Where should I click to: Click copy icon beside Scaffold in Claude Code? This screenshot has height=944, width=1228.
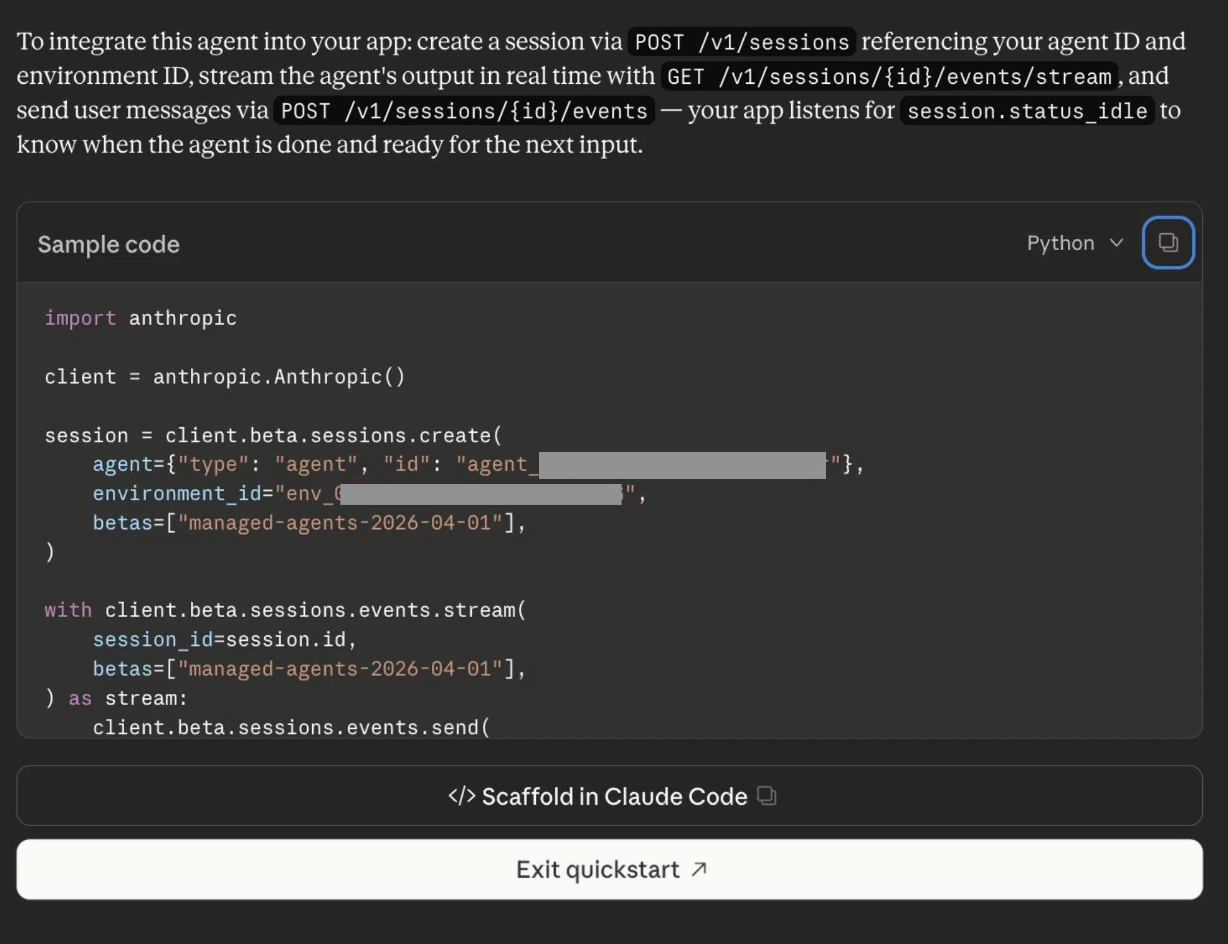click(x=767, y=796)
